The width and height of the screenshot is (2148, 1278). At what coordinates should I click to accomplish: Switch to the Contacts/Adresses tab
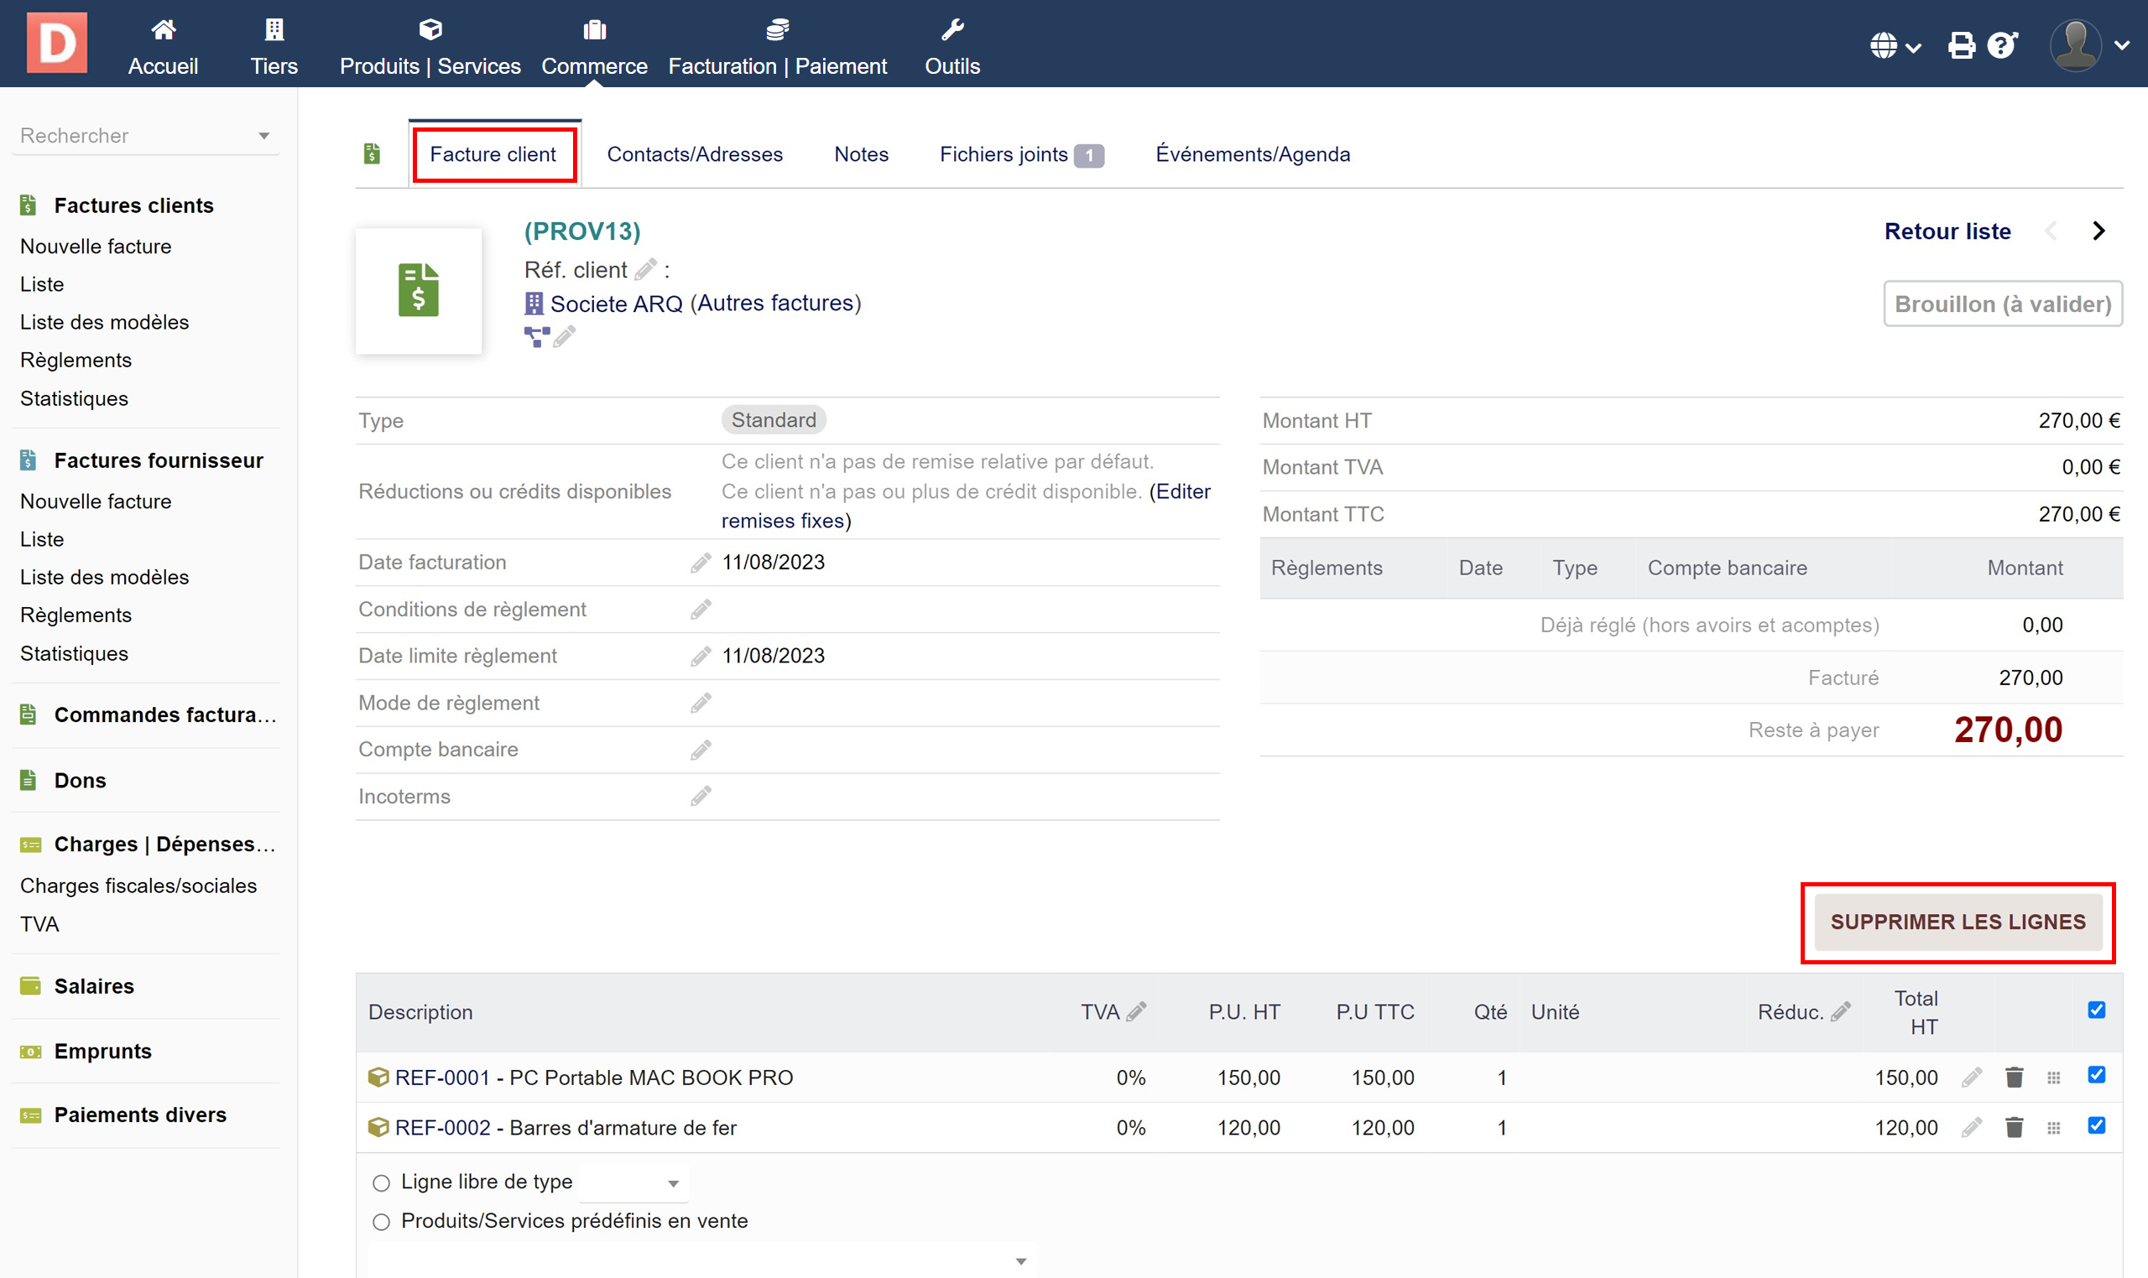(695, 154)
